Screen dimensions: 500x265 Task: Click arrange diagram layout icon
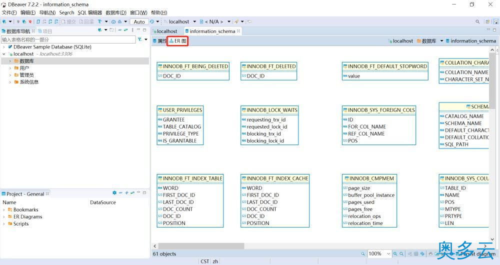point(410,254)
